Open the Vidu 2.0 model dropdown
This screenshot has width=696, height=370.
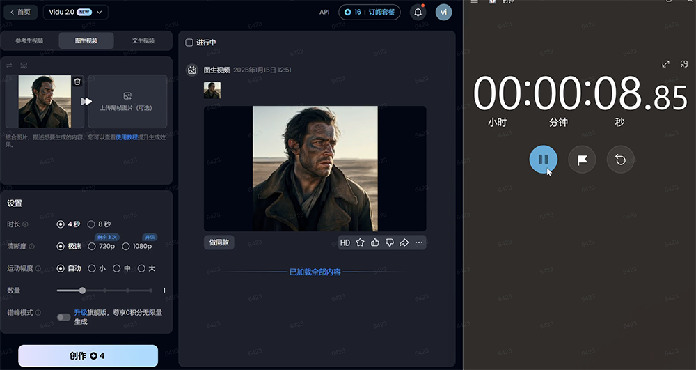[76, 12]
